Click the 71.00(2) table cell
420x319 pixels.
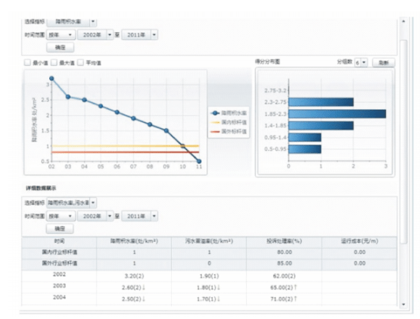pyautogui.click(x=284, y=299)
